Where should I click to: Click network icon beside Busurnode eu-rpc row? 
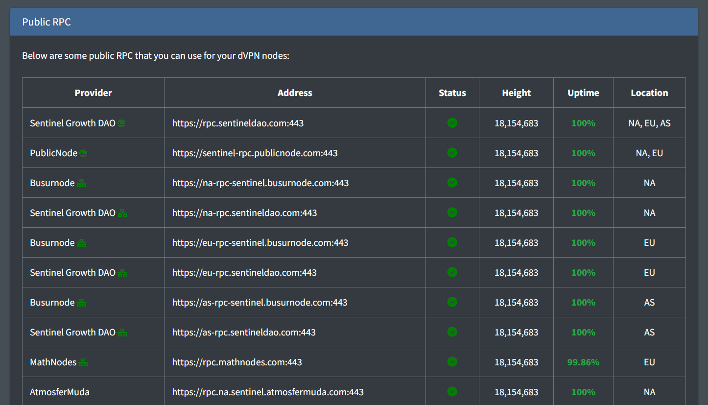(82, 243)
